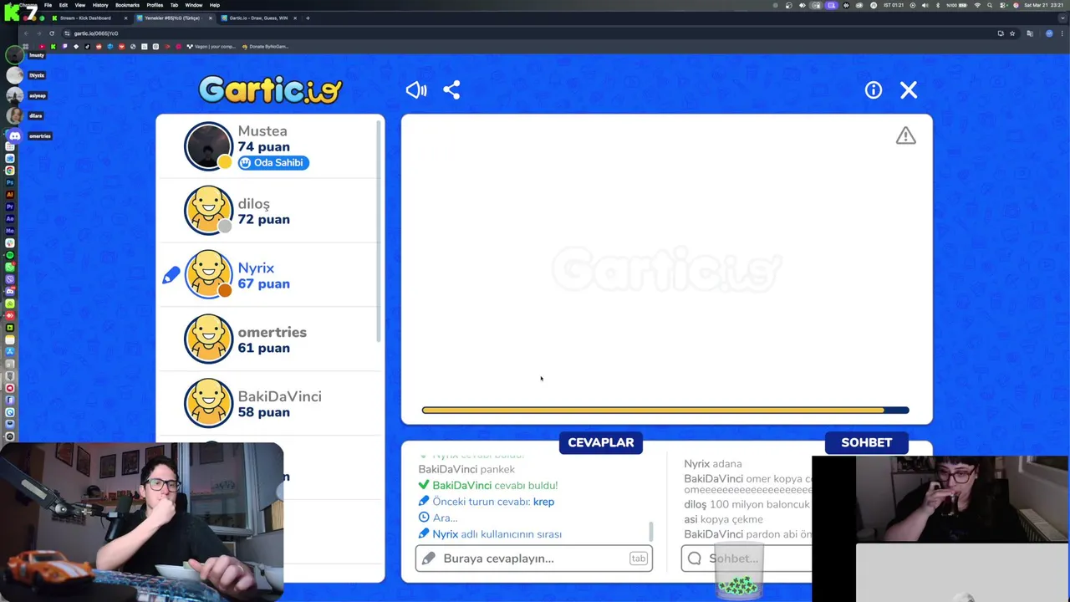Mute the Gartic.io game sound
Viewport: 1070px width, 602px height.
tap(416, 90)
